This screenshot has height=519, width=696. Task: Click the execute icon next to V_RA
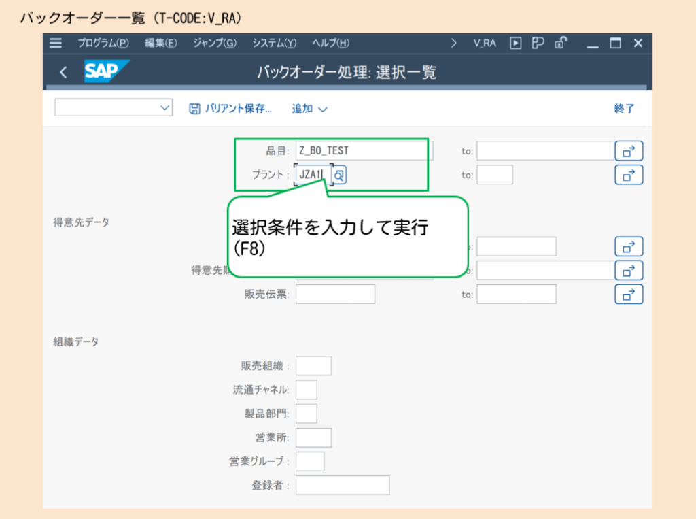pyautogui.click(x=515, y=43)
